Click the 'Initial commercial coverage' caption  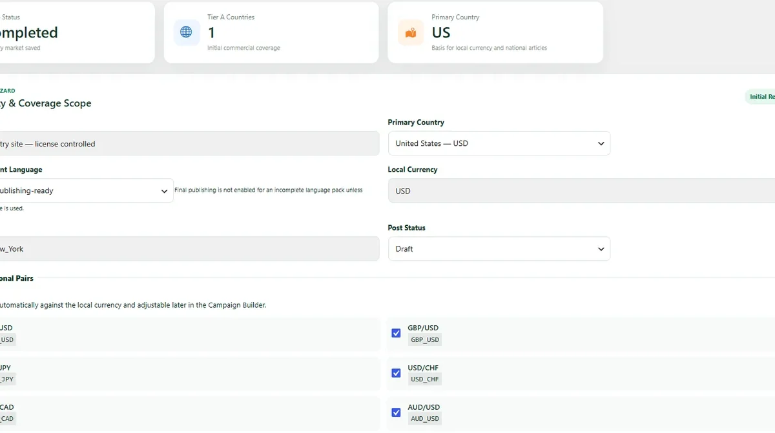pyautogui.click(x=243, y=48)
